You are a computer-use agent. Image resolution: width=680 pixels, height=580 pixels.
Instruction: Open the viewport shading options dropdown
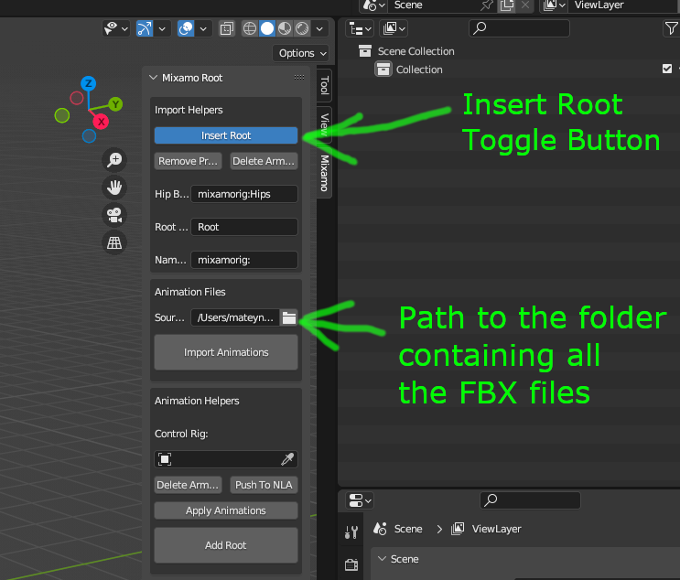[x=319, y=29]
